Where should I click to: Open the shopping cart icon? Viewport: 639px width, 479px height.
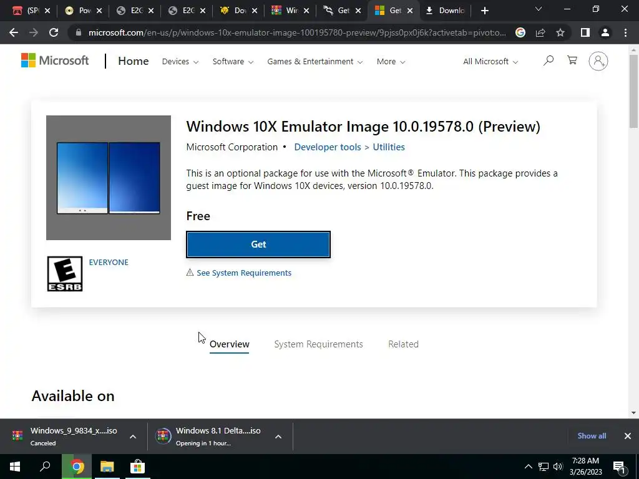[572, 60]
